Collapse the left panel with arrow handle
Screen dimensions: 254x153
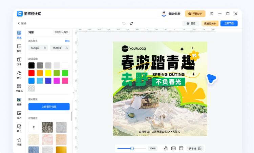73,93
